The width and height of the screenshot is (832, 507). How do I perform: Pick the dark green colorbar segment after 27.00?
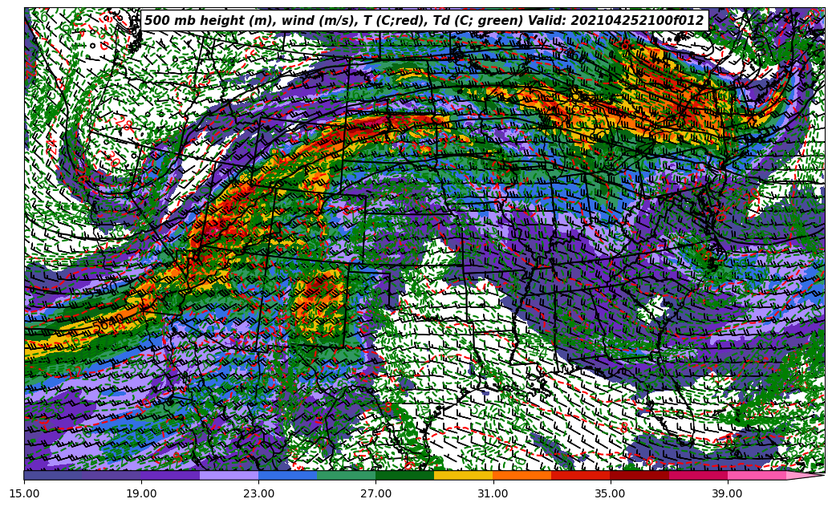pos(404,476)
